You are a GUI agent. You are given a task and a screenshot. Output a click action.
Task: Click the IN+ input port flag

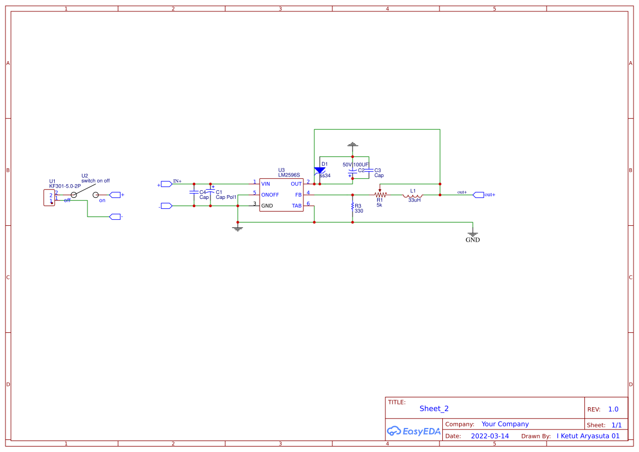[166, 183]
